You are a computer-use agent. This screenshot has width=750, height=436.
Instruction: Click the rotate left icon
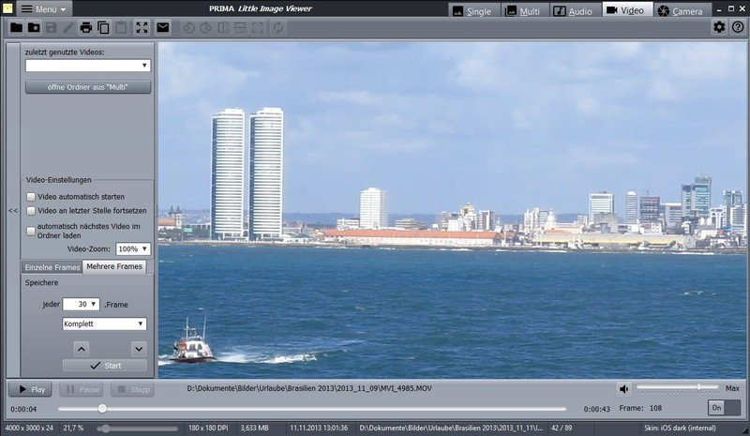coord(188,28)
